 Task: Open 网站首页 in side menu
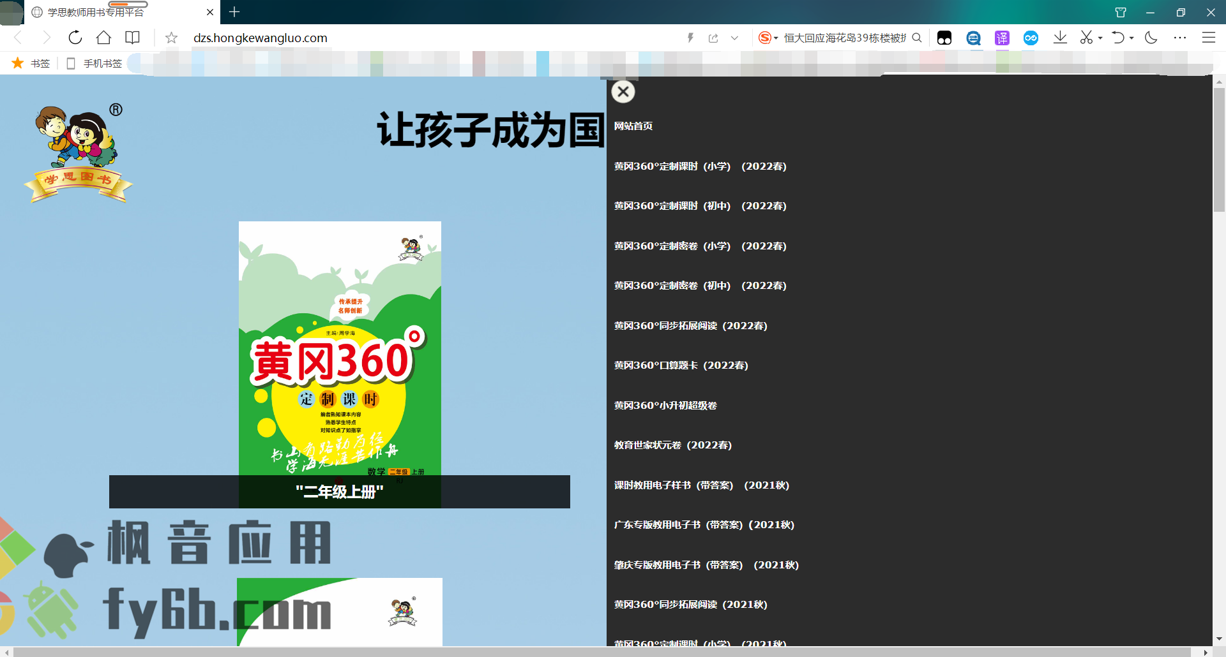tap(633, 126)
